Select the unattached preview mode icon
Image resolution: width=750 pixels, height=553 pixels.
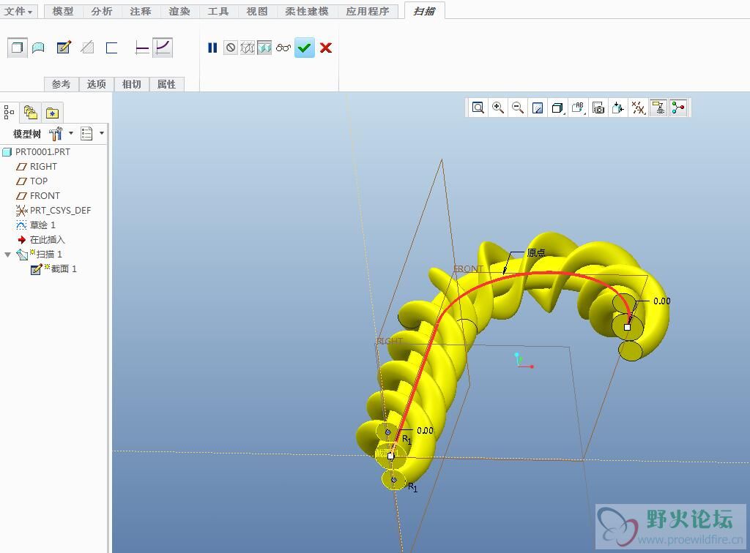[x=248, y=48]
